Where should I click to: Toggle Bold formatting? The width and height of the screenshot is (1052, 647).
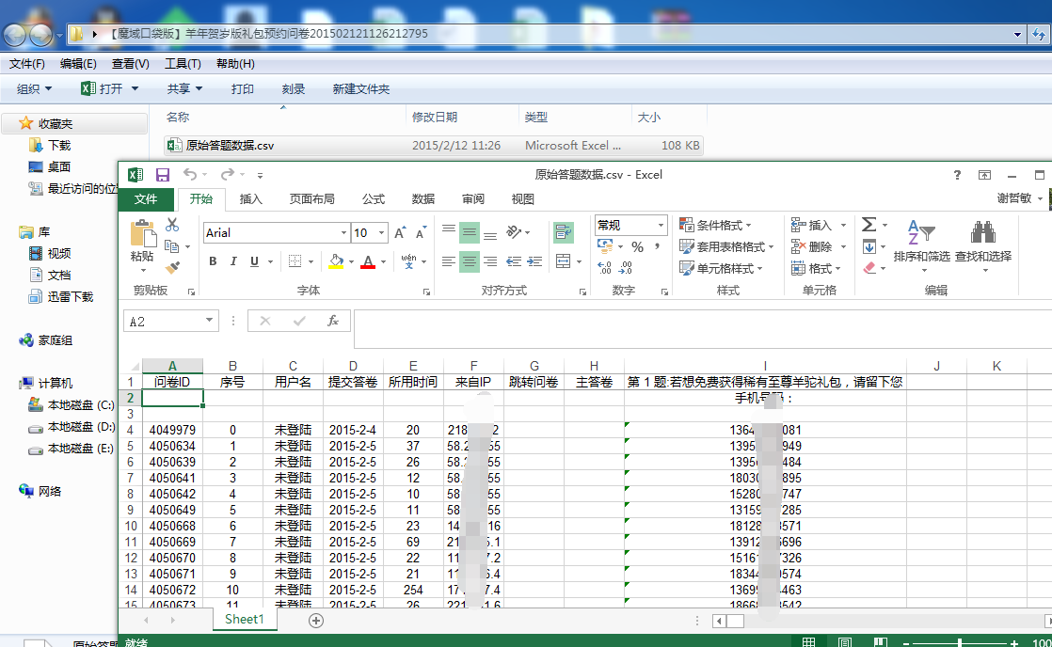click(x=213, y=261)
